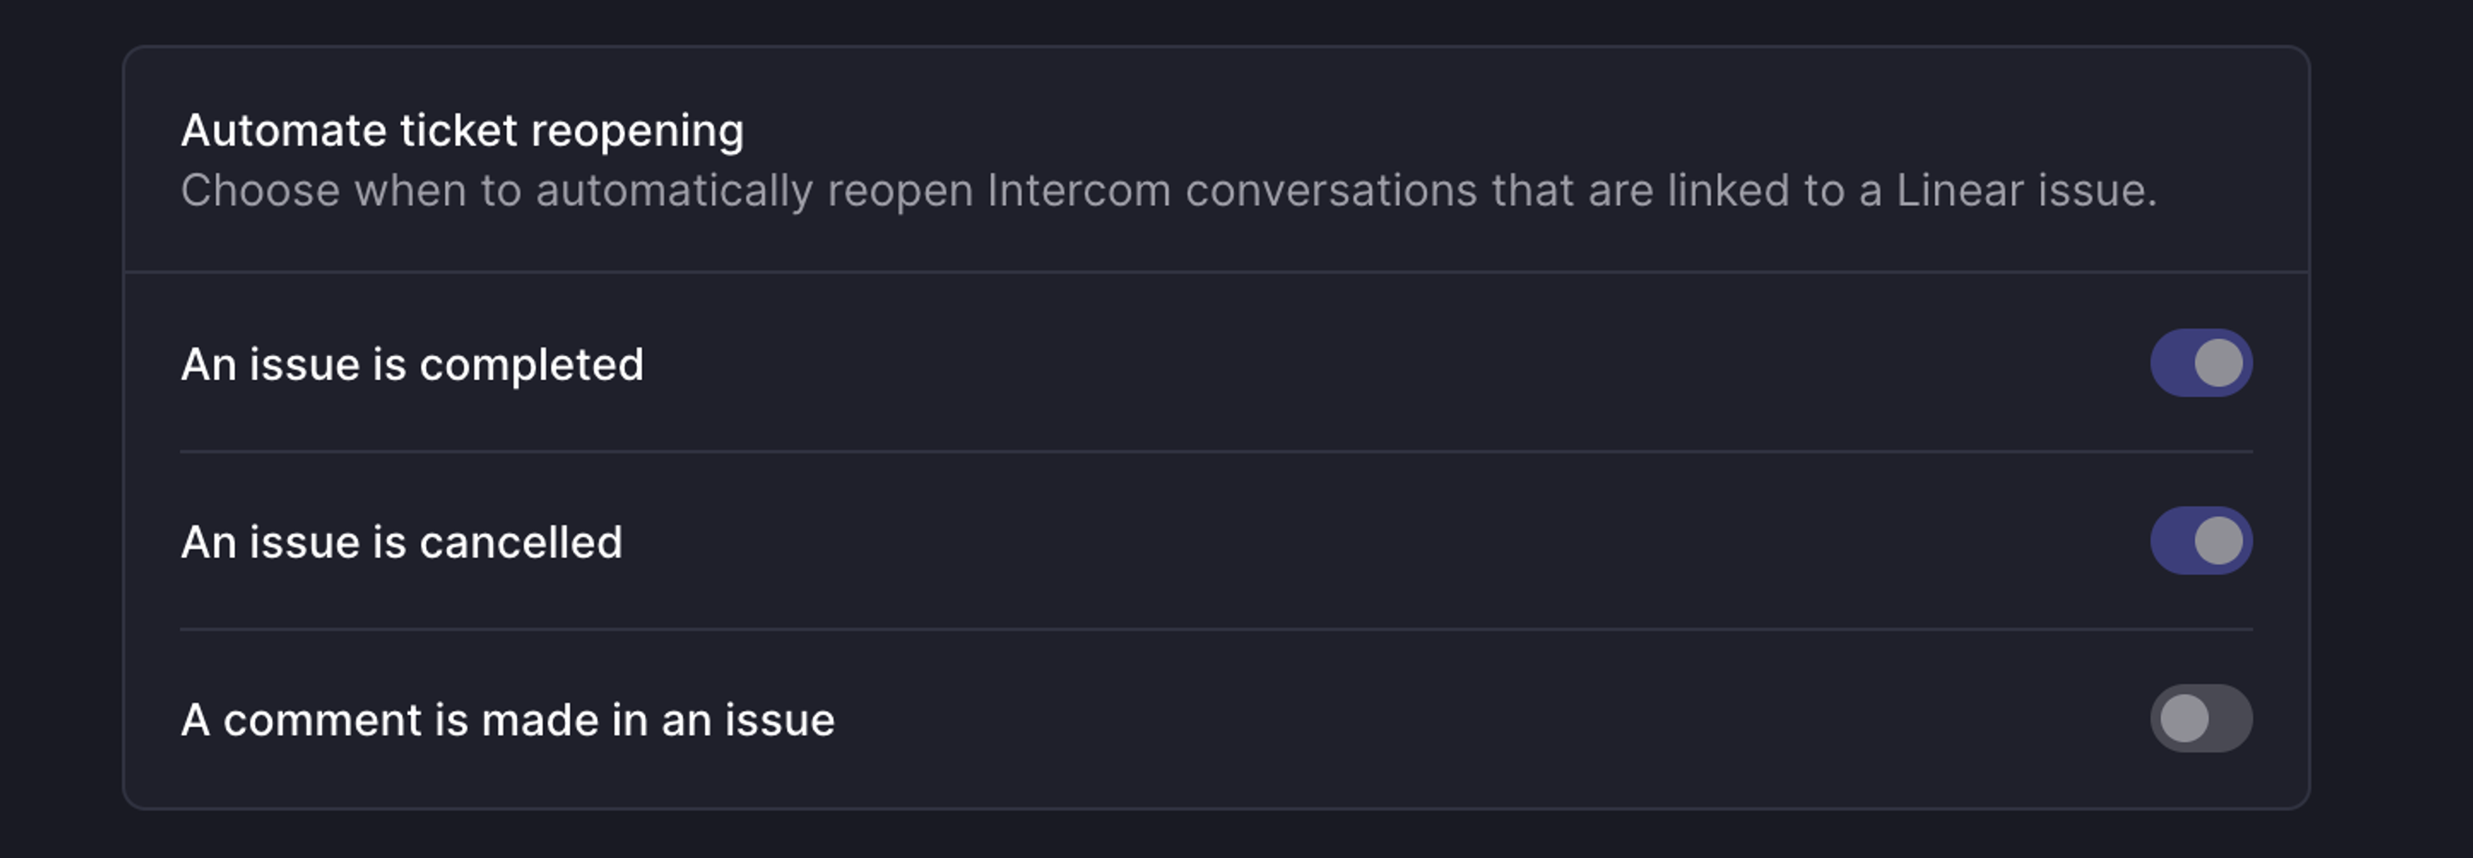Click the "An issue is cancelled" label

point(404,541)
